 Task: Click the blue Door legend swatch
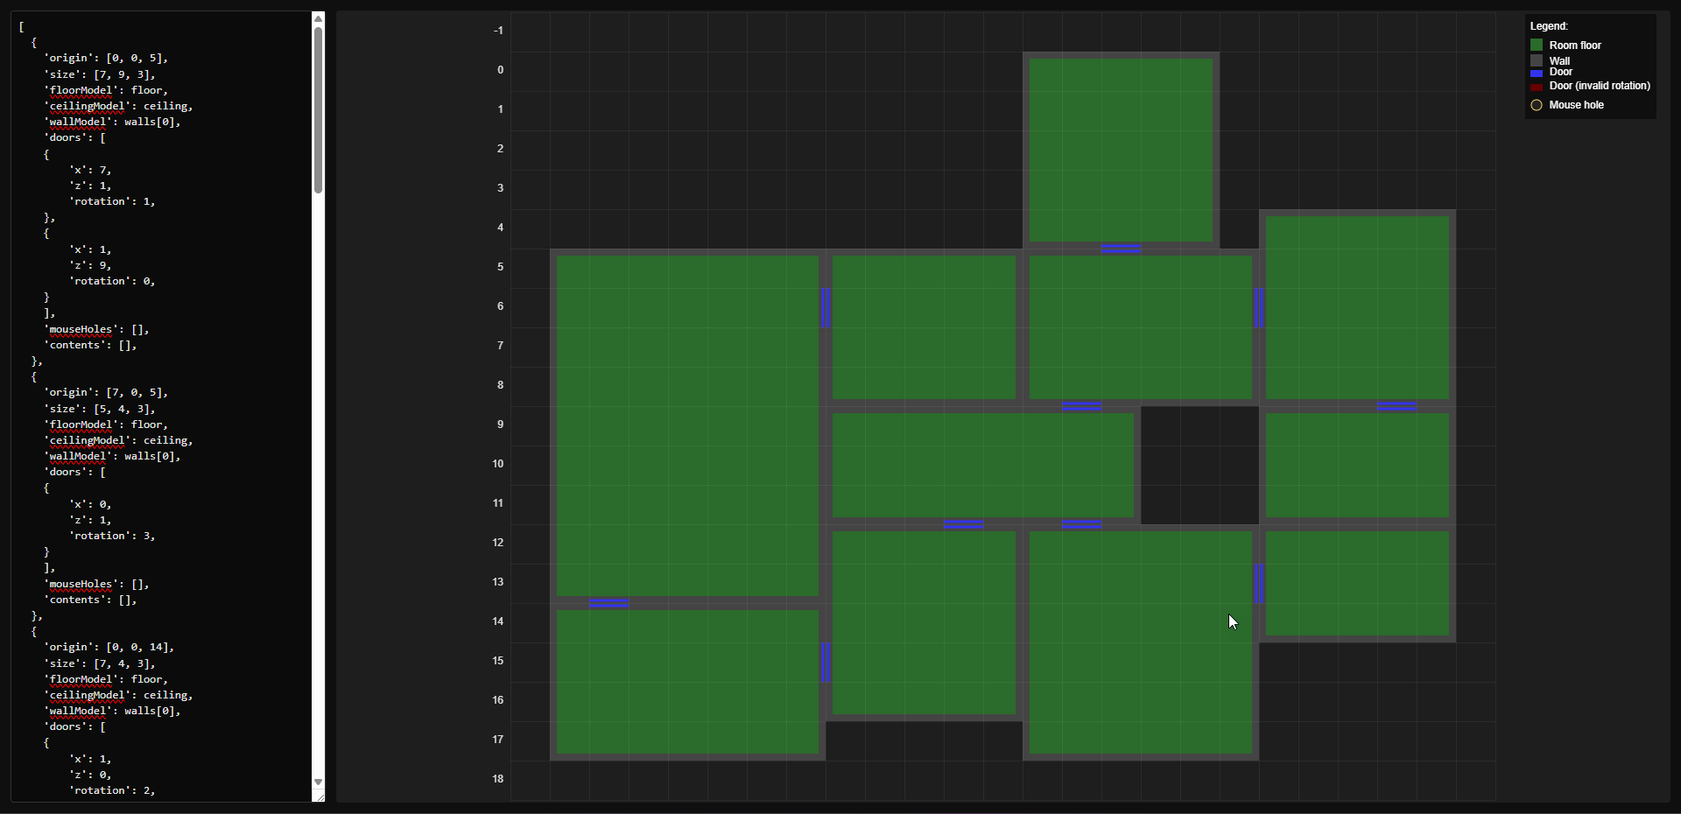pyautogui.click(x=1536, y=74)
